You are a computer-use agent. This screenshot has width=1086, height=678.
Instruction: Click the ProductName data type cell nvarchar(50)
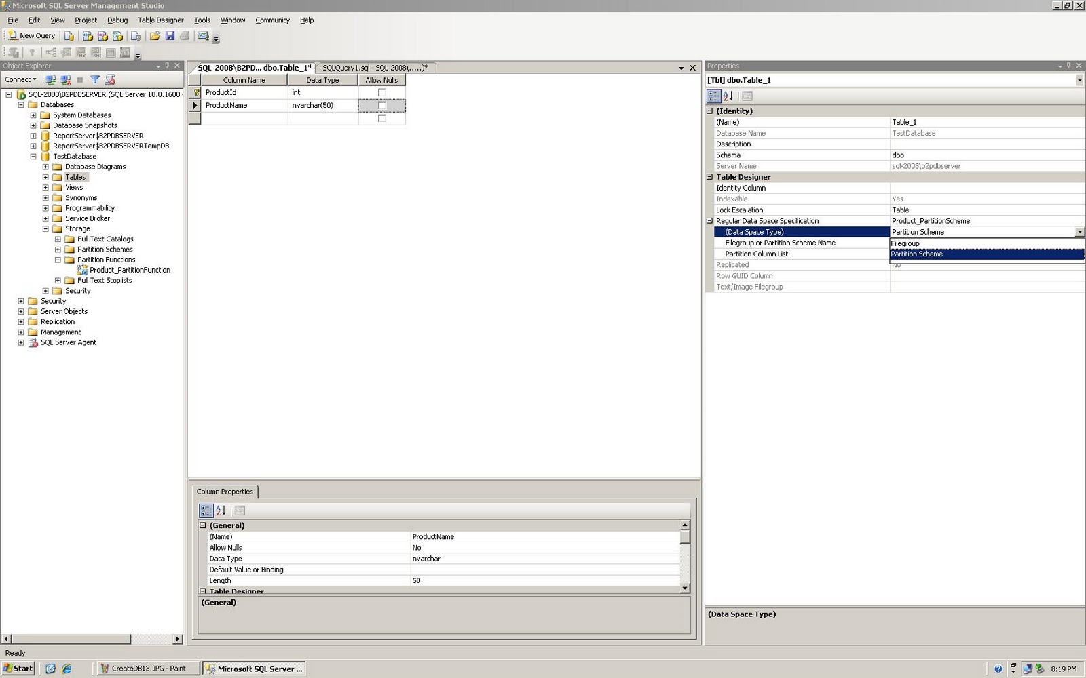[323, 105]
